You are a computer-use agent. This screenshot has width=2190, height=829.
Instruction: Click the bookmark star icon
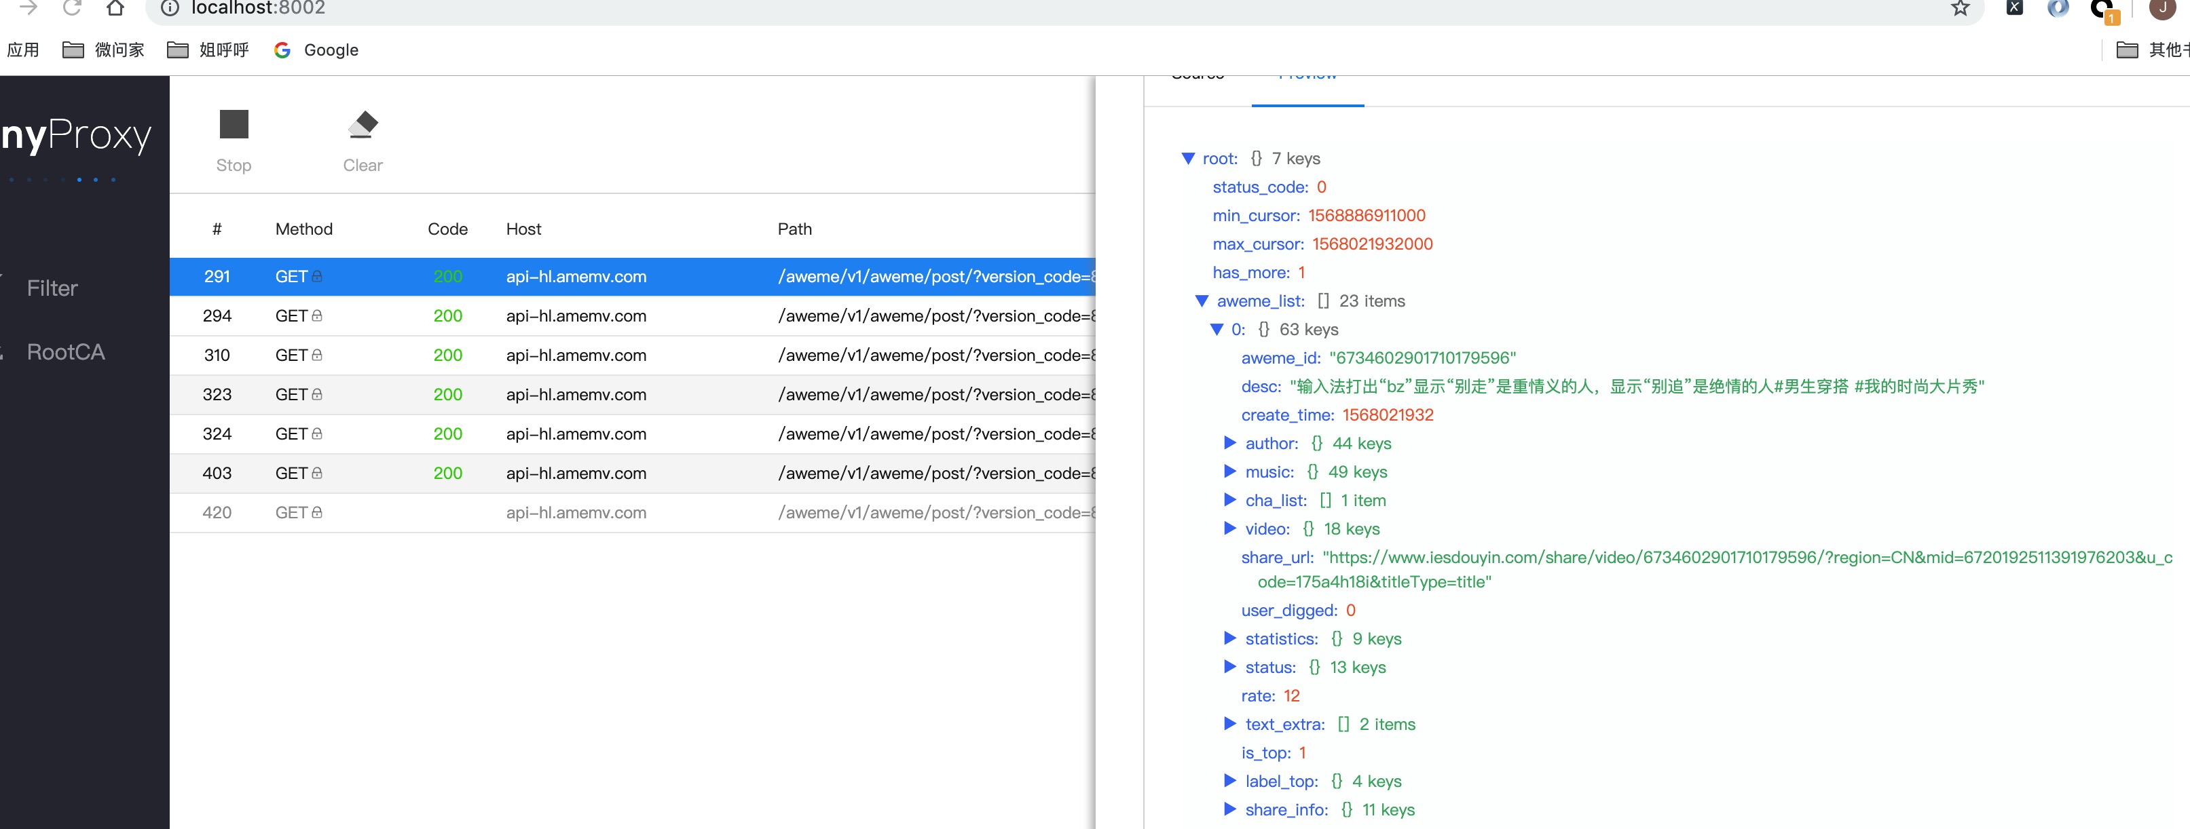click(x=1960, y=9)
